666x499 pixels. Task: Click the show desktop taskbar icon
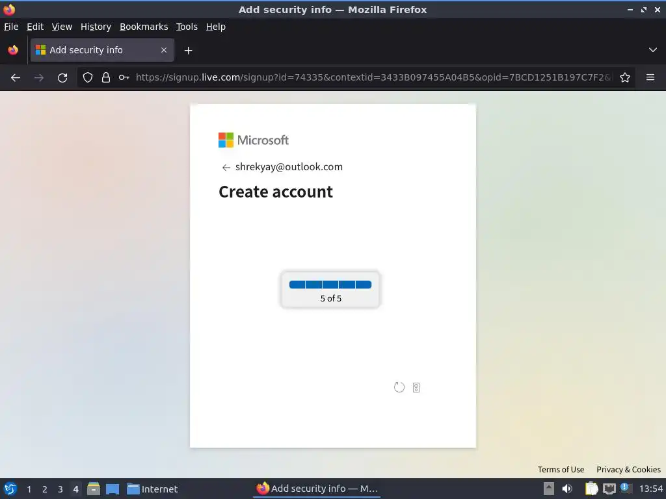click(x=113, y=489)
